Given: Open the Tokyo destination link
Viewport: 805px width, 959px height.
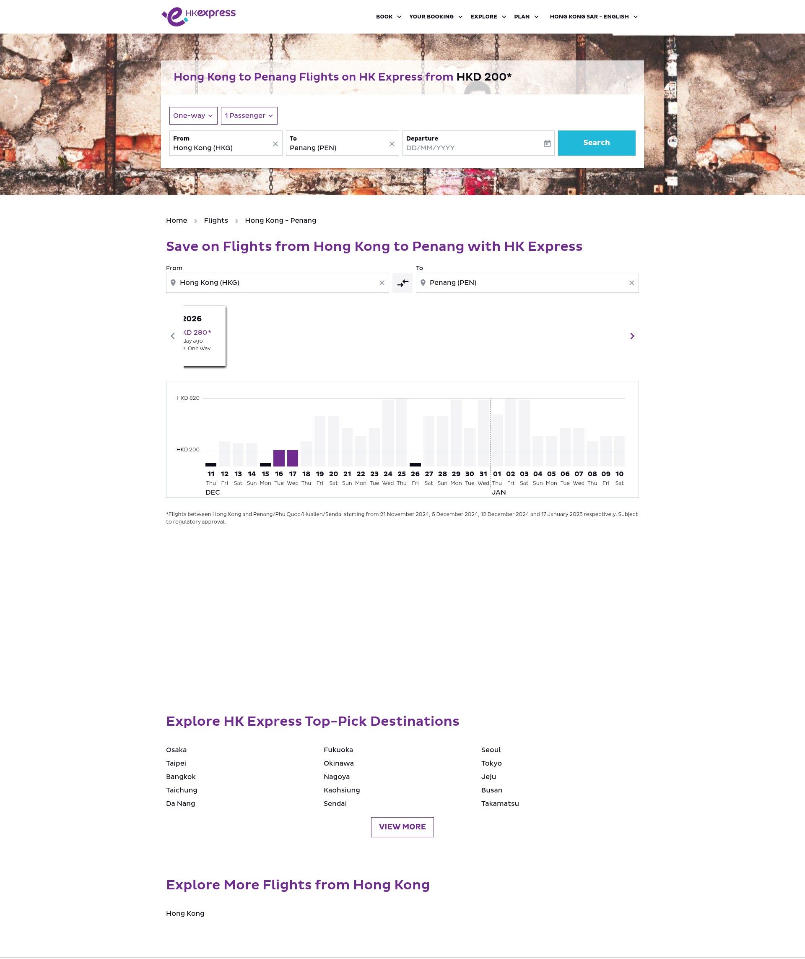Looking at the screenshot, I should (491, 763).
